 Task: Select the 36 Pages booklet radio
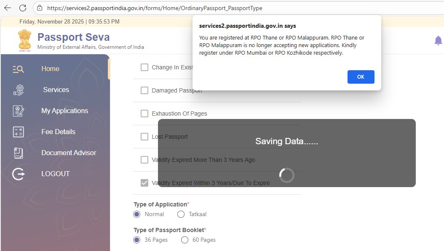click(137, 240)
